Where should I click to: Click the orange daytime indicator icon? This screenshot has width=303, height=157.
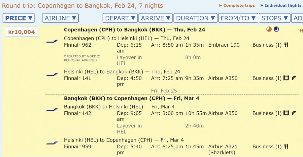click(x=269, y=30)
